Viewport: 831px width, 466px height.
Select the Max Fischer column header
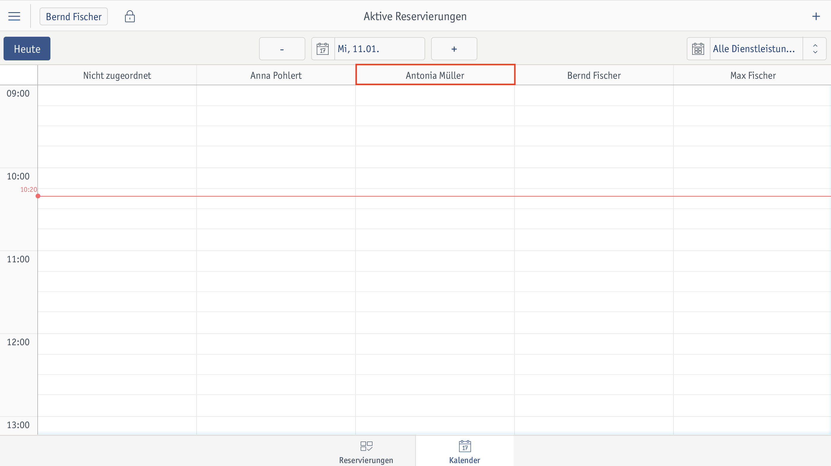(x=753, y=75)
